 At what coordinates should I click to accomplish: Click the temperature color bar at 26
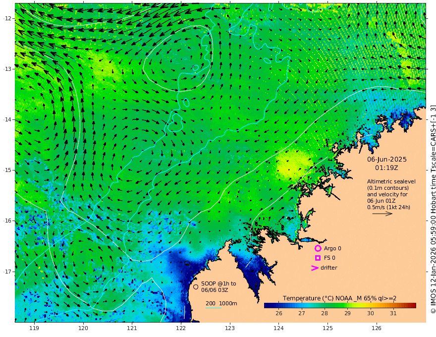click(x=278, y=305)
